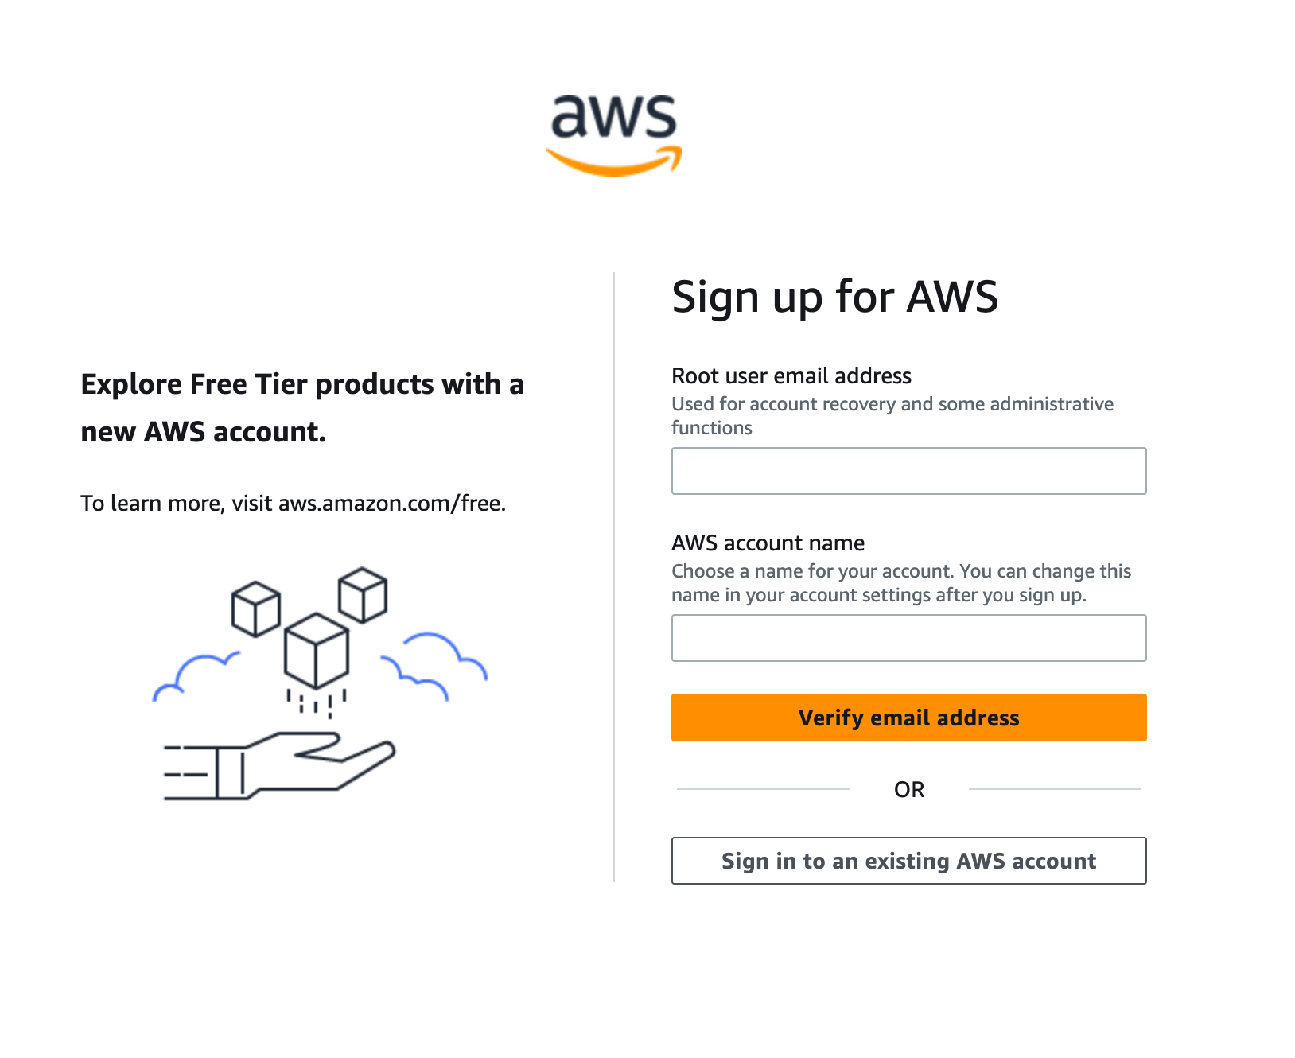
Task: Click the AWS account name label
Action: click(x=768, y=543)
